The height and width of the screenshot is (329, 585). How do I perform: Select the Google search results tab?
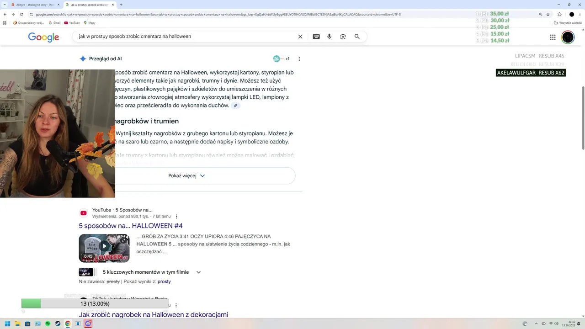(x=90, y=5)
